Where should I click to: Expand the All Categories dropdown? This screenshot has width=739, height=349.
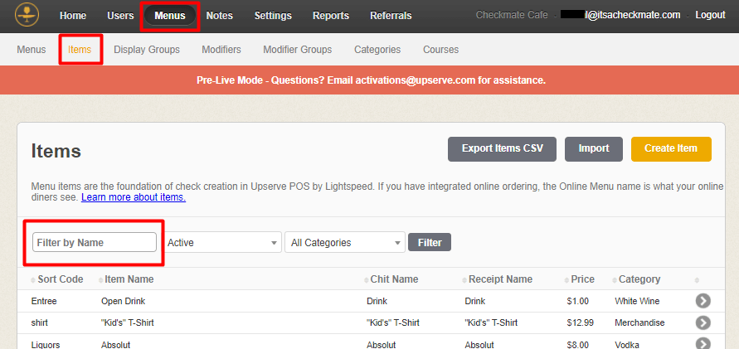click(344, 243)
